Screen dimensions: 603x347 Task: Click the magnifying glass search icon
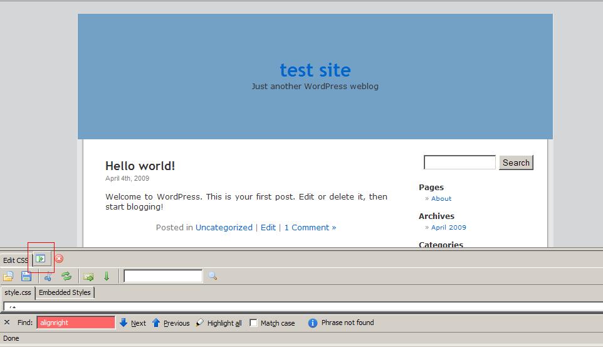[x=212, y=275]
